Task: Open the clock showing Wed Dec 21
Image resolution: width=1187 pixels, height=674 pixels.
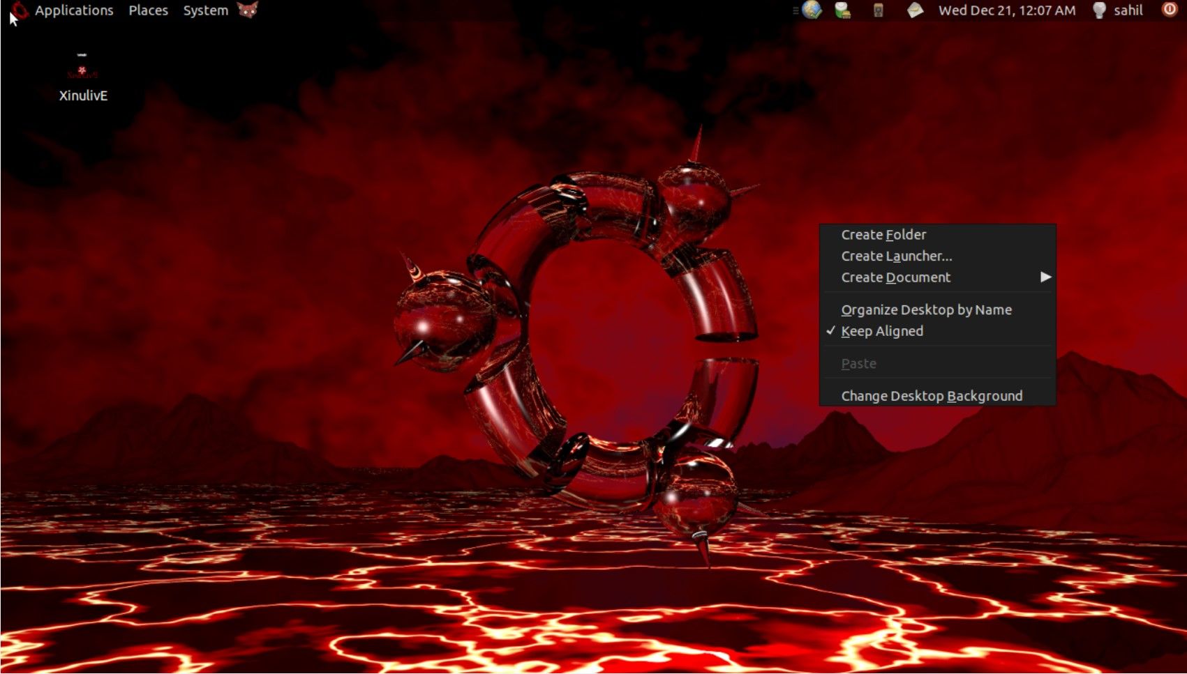Action: (1006, 10)
